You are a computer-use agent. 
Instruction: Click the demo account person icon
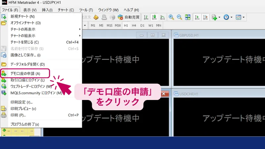tap(4, 74)
